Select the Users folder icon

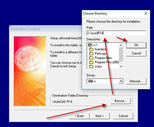(x=91, y=66)
